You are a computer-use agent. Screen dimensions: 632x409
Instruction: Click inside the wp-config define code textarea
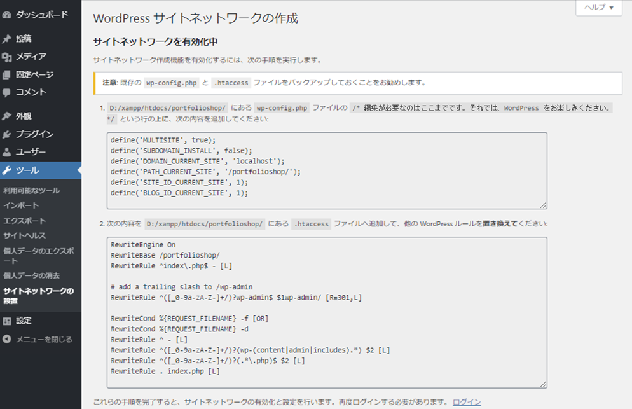click(327, 170)
